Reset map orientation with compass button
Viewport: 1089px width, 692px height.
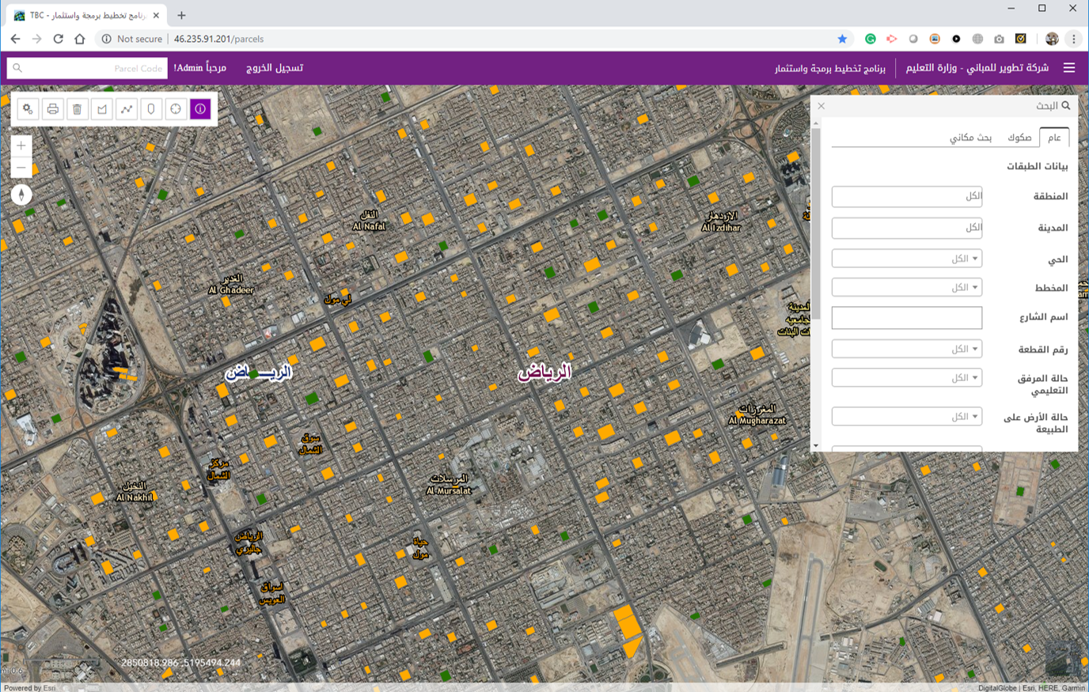tap(21, 195)
